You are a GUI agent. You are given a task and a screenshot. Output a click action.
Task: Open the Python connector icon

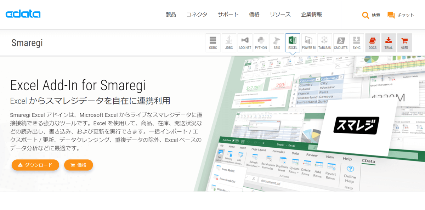click(261, 43)
